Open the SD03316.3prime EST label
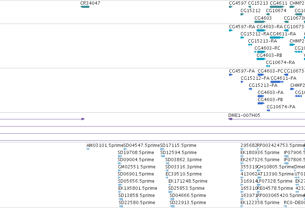Screen dimensions: 305x208 point(184,167)
